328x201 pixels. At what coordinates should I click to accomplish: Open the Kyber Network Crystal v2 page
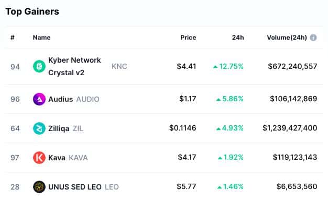pos(74,66)
